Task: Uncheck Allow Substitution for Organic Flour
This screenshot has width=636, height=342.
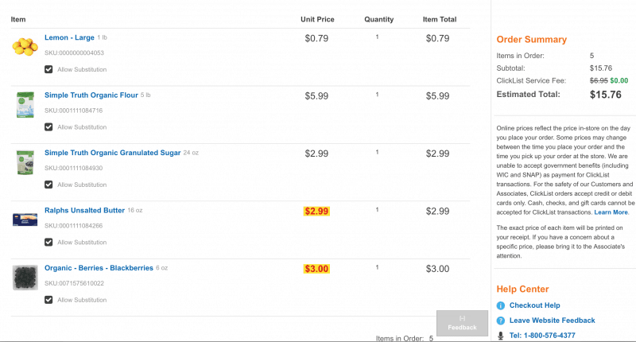Action: pos(48,127)
